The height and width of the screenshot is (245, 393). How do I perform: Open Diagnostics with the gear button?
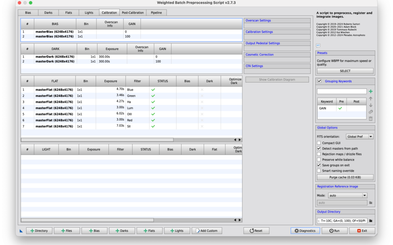pos(305,231)
